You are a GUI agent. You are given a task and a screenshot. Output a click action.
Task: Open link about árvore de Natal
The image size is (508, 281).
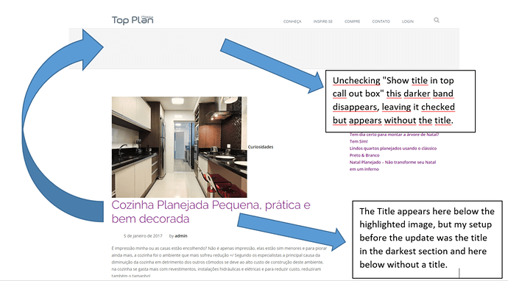click(x=394, y=138)
